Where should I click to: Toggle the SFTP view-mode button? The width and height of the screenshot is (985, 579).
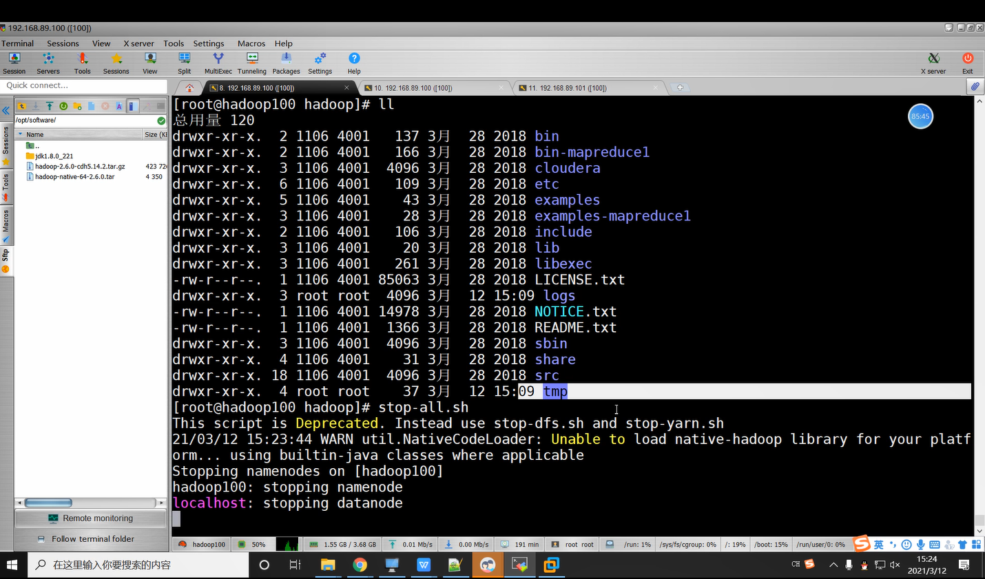click(x=133, y=106)
